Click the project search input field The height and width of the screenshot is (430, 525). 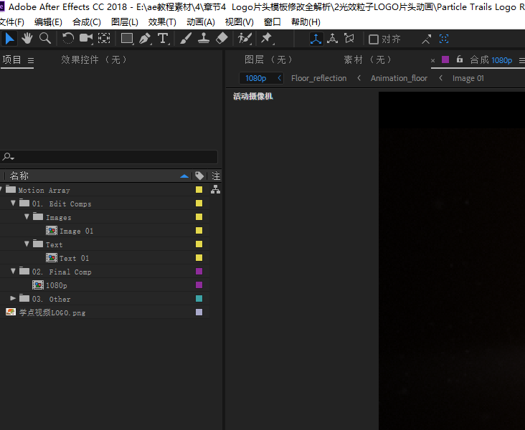pyautogui.click(x=109, y=157)
